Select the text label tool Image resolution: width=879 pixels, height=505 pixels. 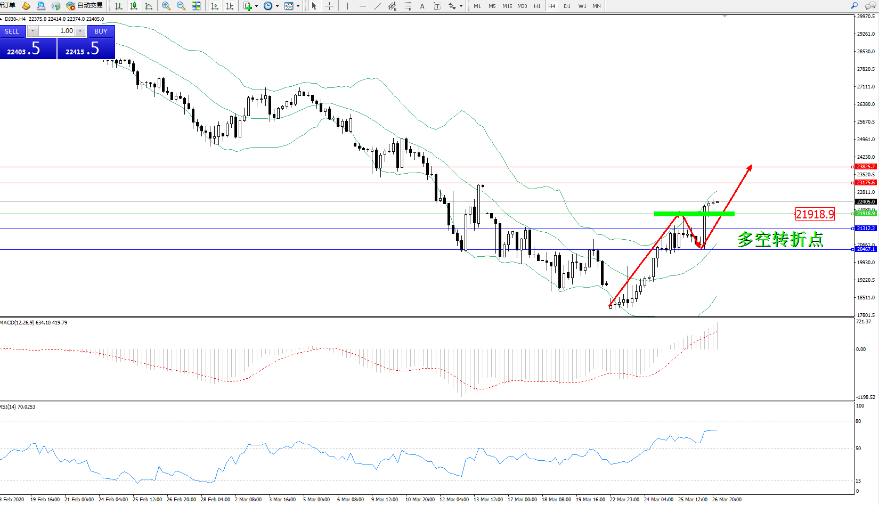[422, 6]
